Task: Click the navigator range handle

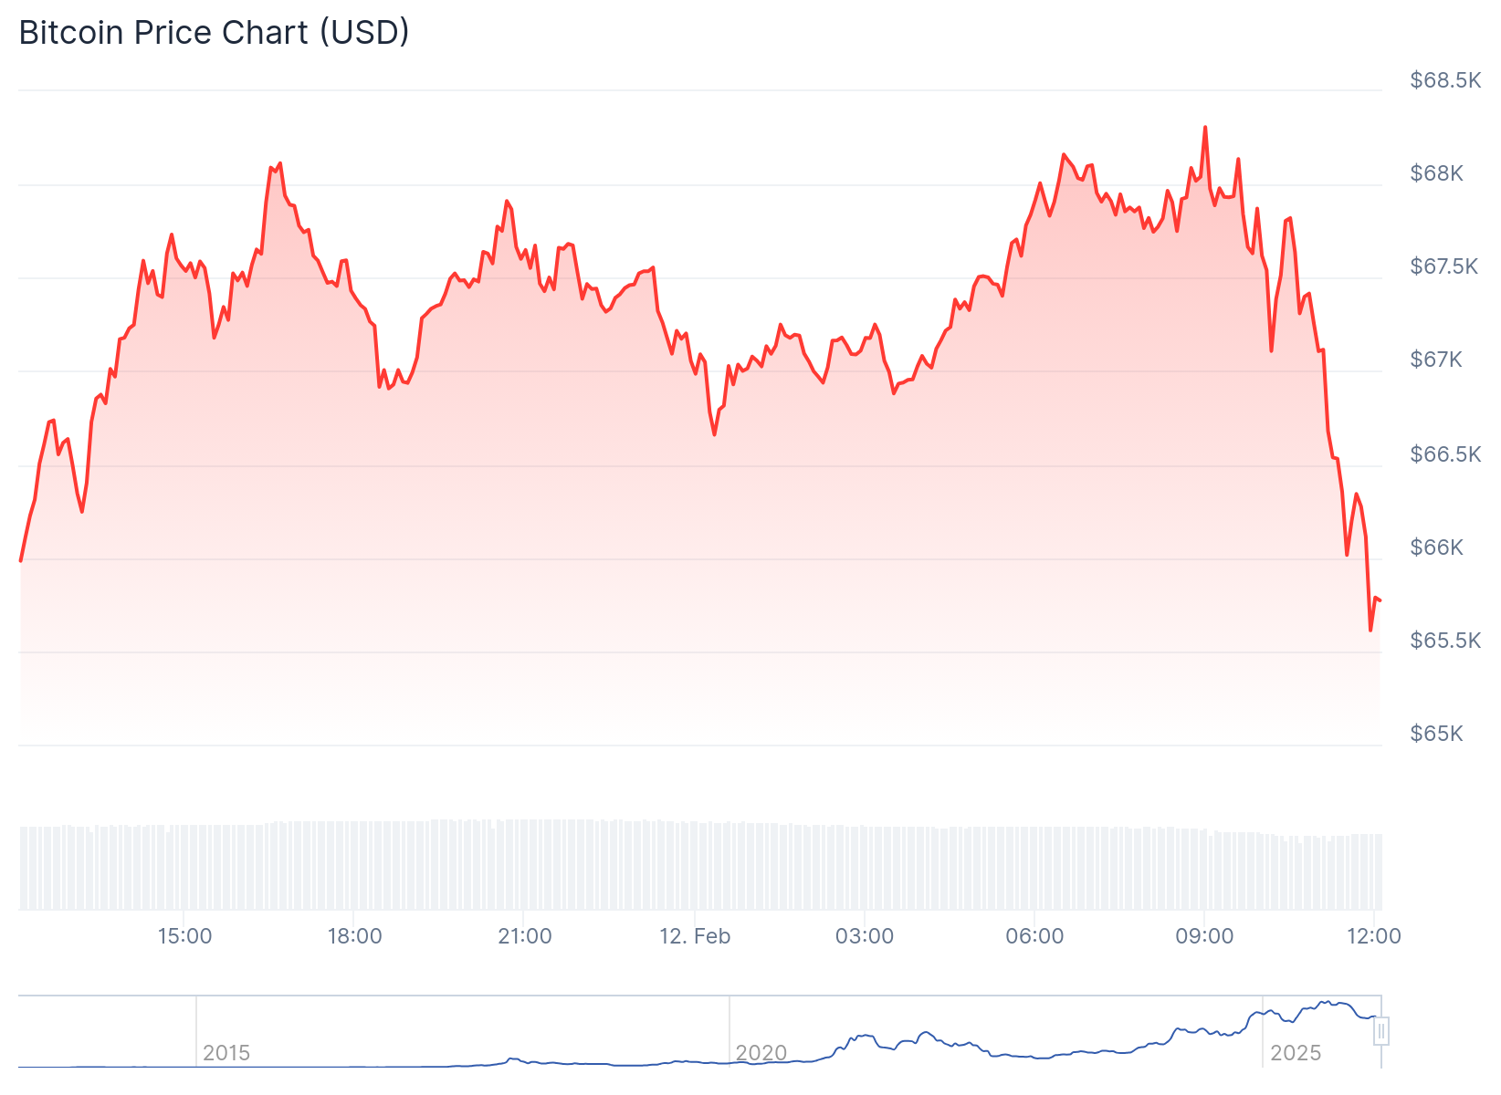Action: pos(1381,1031)
